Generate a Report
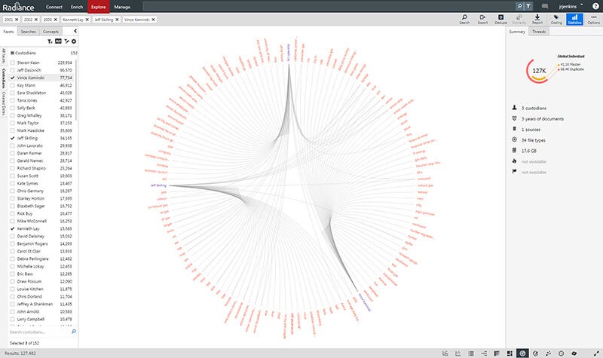 (537, 20)
